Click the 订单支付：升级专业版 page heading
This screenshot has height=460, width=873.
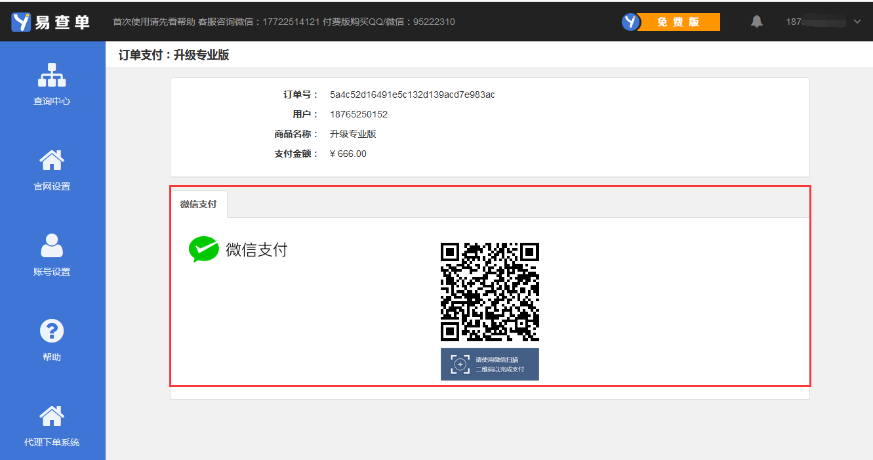click(174, 55)
